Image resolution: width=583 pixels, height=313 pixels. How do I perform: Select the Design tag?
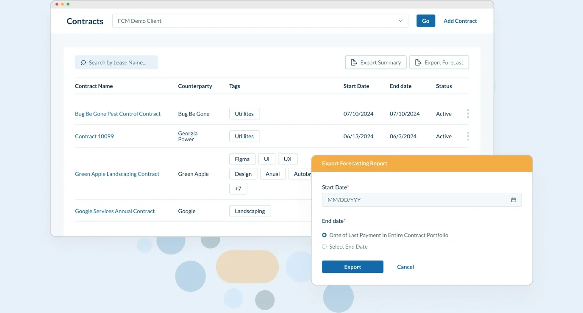243,174
